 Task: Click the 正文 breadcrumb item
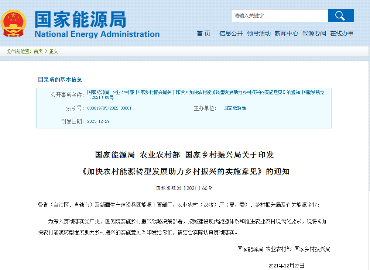(54, 51)
